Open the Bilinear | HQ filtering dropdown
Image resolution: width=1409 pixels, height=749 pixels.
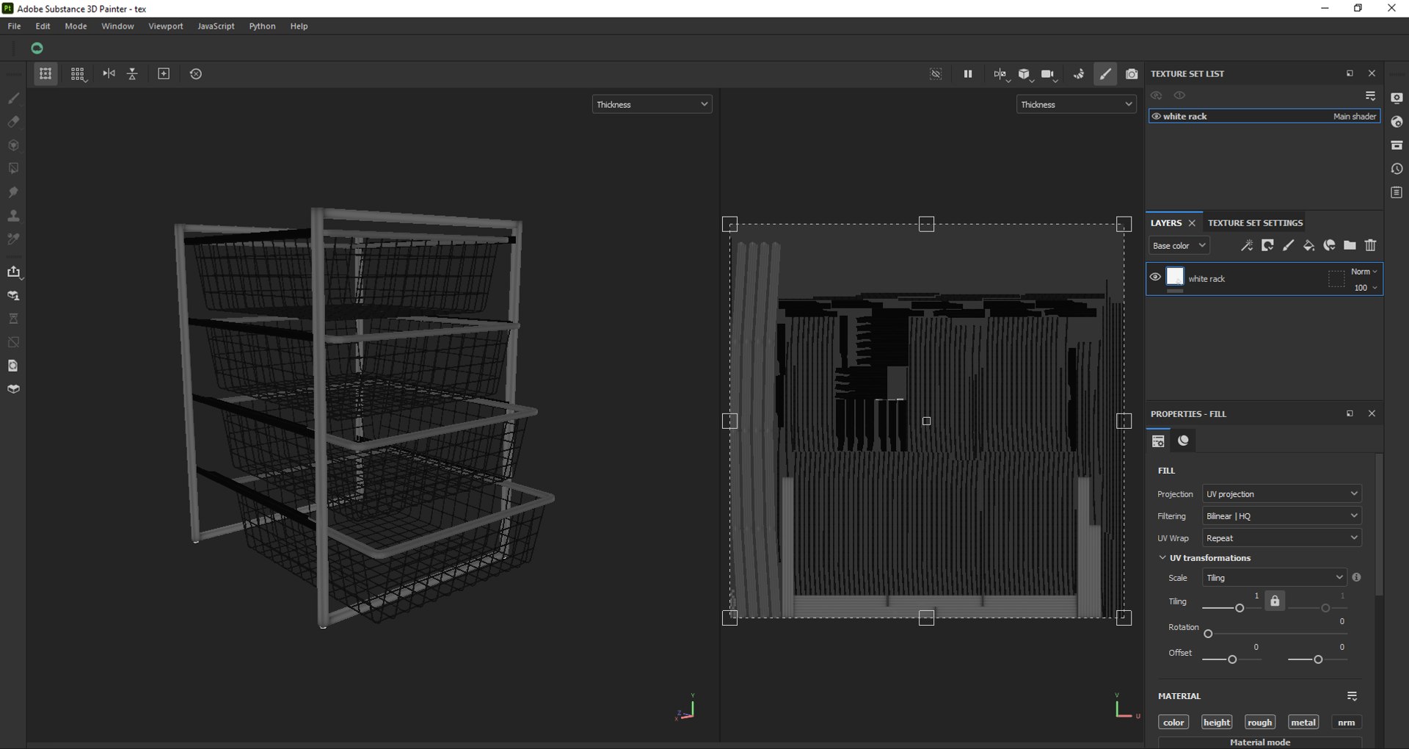click(x=1281, y=516)
